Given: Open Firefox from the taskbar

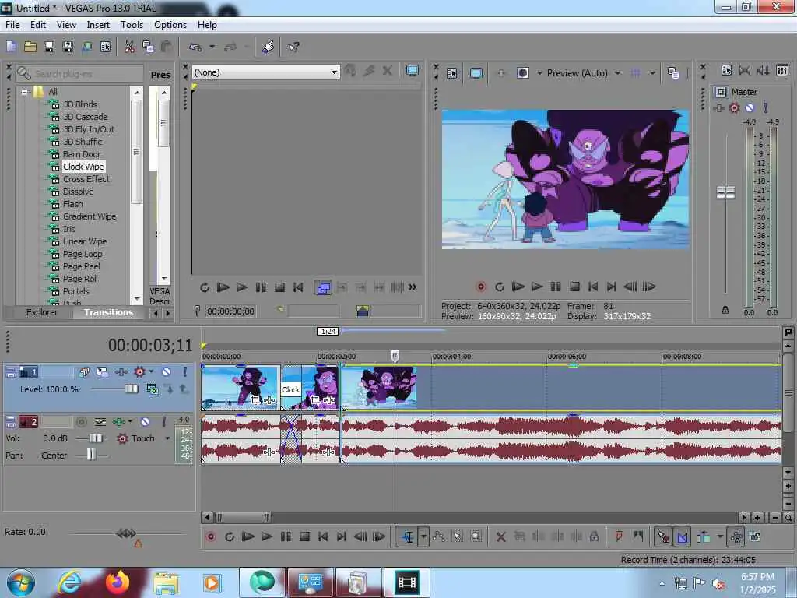Looking at the screenshot, I should coord(118,582).
